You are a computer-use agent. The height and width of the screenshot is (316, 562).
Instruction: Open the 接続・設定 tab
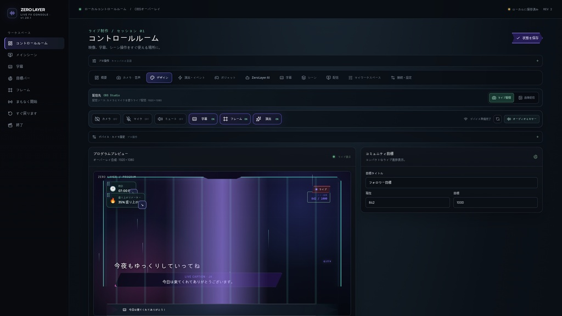pos(401,78)
